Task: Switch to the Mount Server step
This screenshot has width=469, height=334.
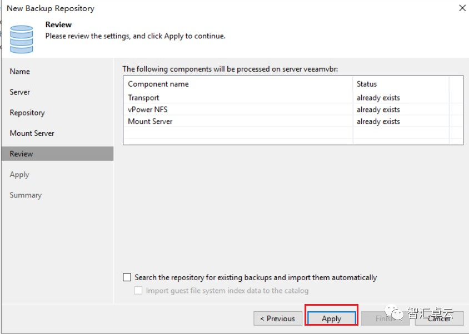Action: (x=32, y=133)
